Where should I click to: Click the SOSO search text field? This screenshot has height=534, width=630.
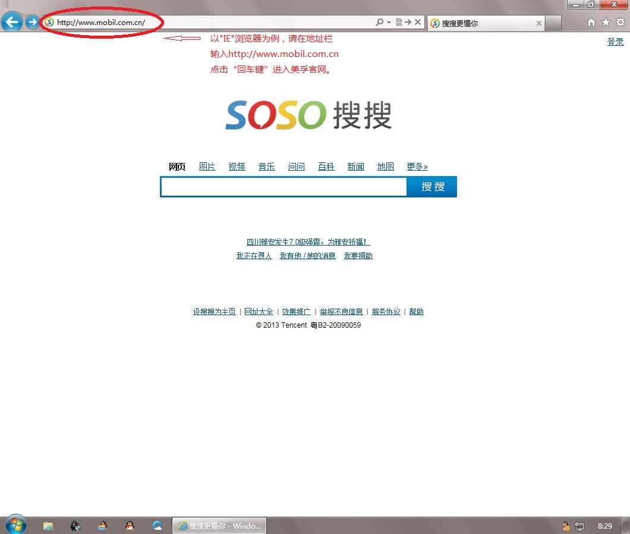tap(283, 187)
